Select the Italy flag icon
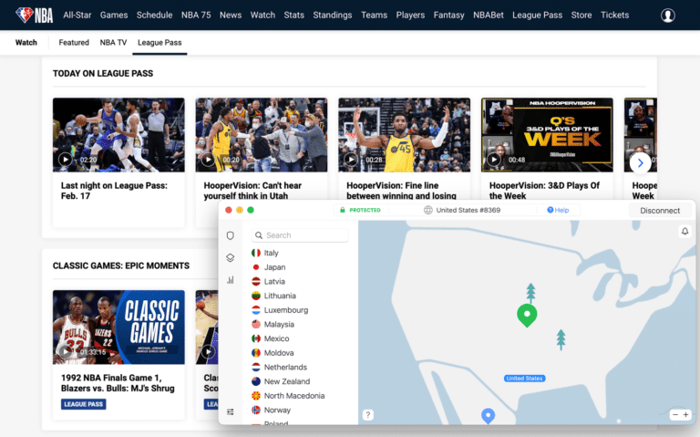The width and height of the screenshot is (700, 437). pyautogui.click(x=256, y=253)
